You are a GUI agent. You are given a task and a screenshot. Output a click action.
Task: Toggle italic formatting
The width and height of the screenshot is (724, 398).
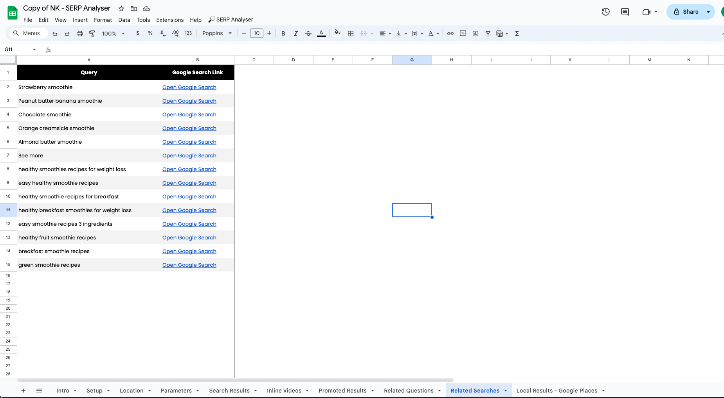click(296, 33)
